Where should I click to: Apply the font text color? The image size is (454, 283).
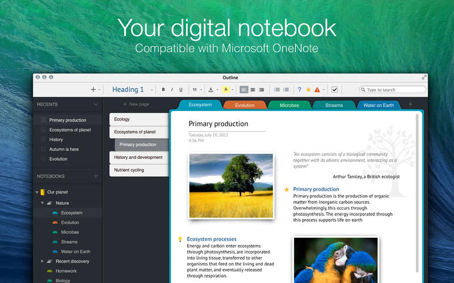[211, 89]
